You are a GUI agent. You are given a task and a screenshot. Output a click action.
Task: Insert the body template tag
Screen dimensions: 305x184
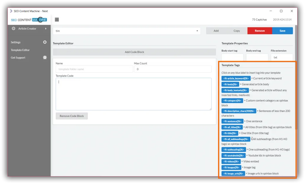point(230,84)
